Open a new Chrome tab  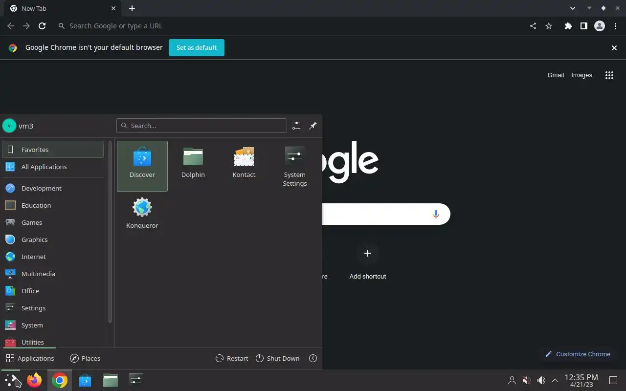[132, 8]
